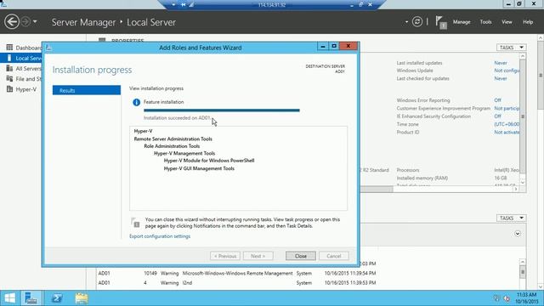Click Hyper-V in the installation results list

pos(143,131)
